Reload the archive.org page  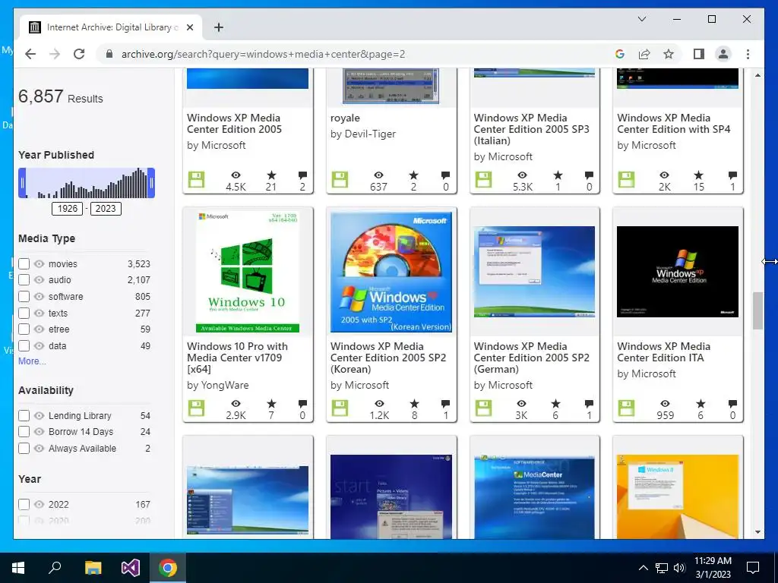click(79, 54)
